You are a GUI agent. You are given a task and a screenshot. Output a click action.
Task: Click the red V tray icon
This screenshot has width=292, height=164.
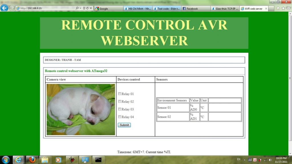click(x=255, y=160)
